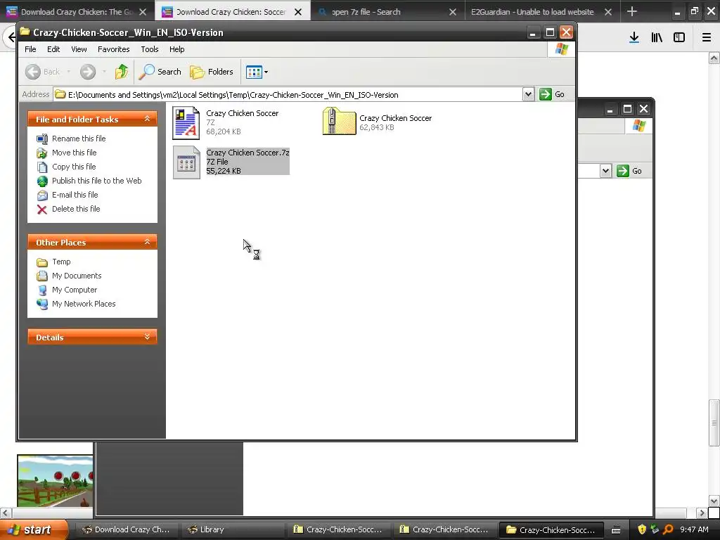
Task: Open the browser Library icon
Action: 657,38
